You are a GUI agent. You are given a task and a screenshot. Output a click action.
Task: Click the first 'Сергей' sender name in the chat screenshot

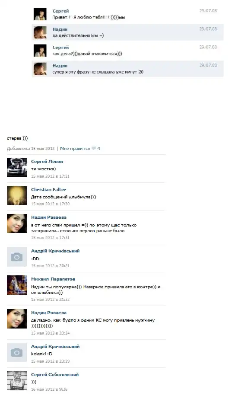point(61,11)
